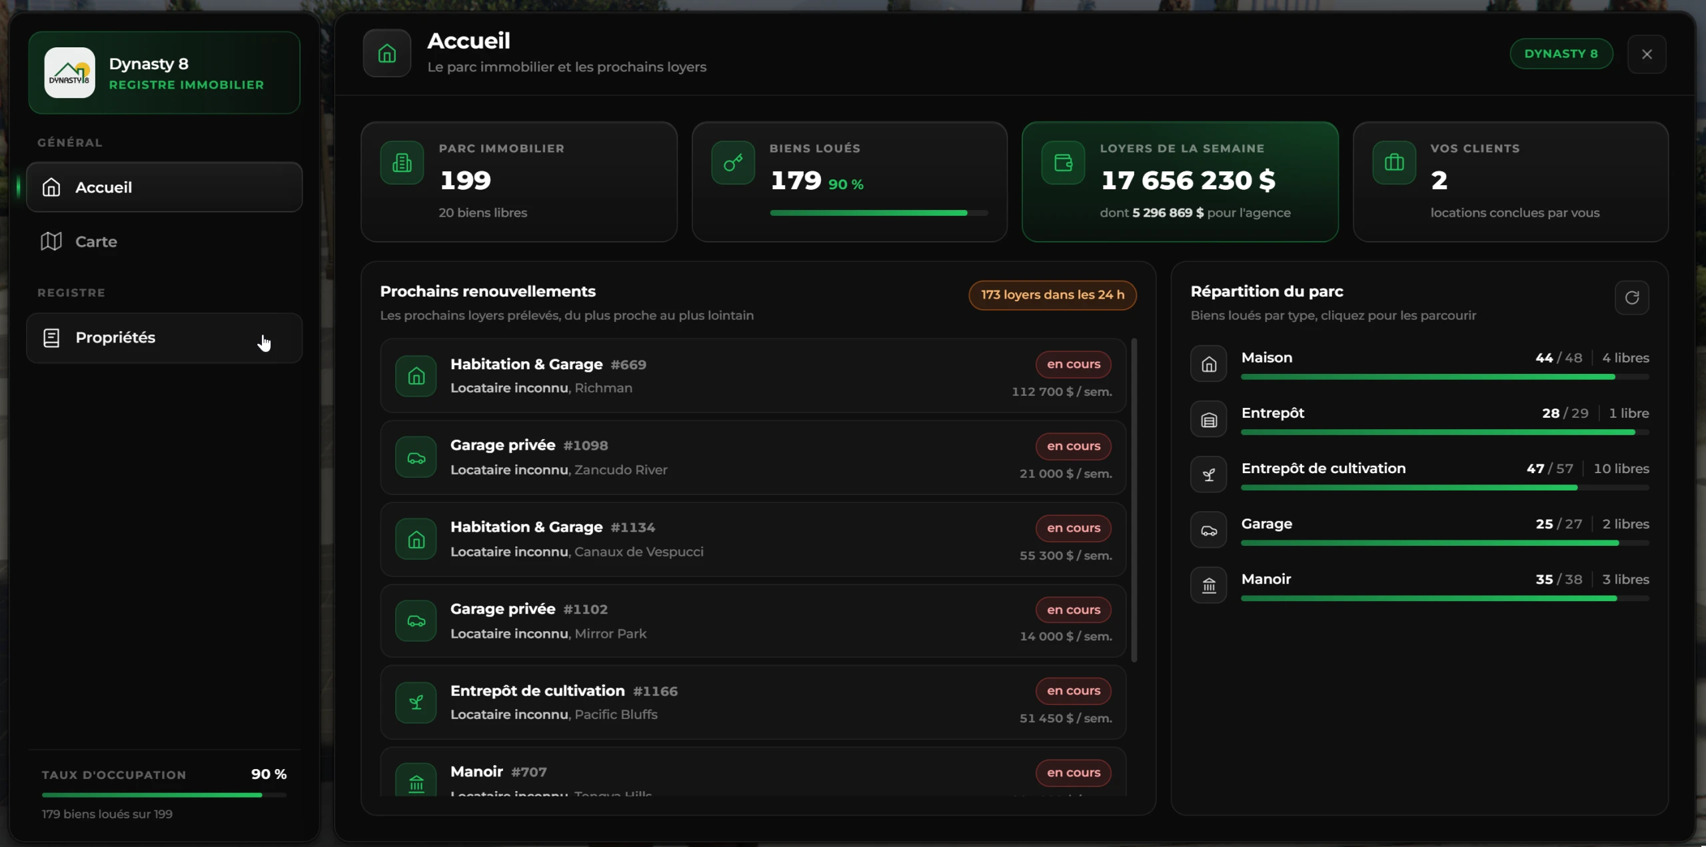This screenshot has width=1706, height=847.
Task: Click the bank icon of Manoir #707
Action: [416, 780]
